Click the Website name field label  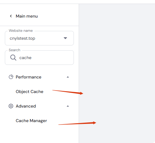coord(21,31)
